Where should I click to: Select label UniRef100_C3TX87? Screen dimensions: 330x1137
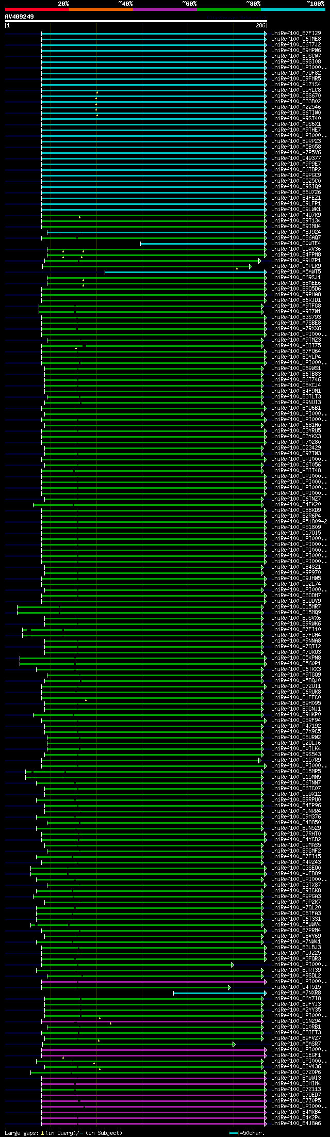[296, 885]
